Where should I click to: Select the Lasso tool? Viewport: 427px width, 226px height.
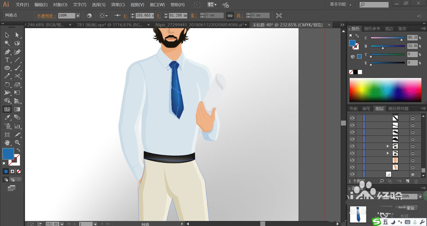click(x=18, y=43)
